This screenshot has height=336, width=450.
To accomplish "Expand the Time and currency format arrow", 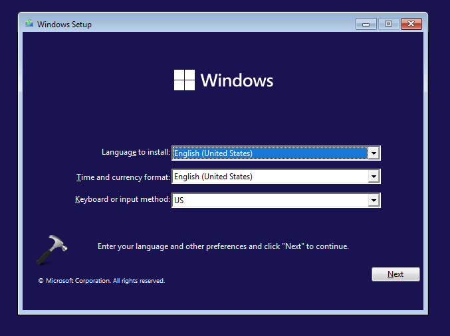I will (x=374, y=177).
